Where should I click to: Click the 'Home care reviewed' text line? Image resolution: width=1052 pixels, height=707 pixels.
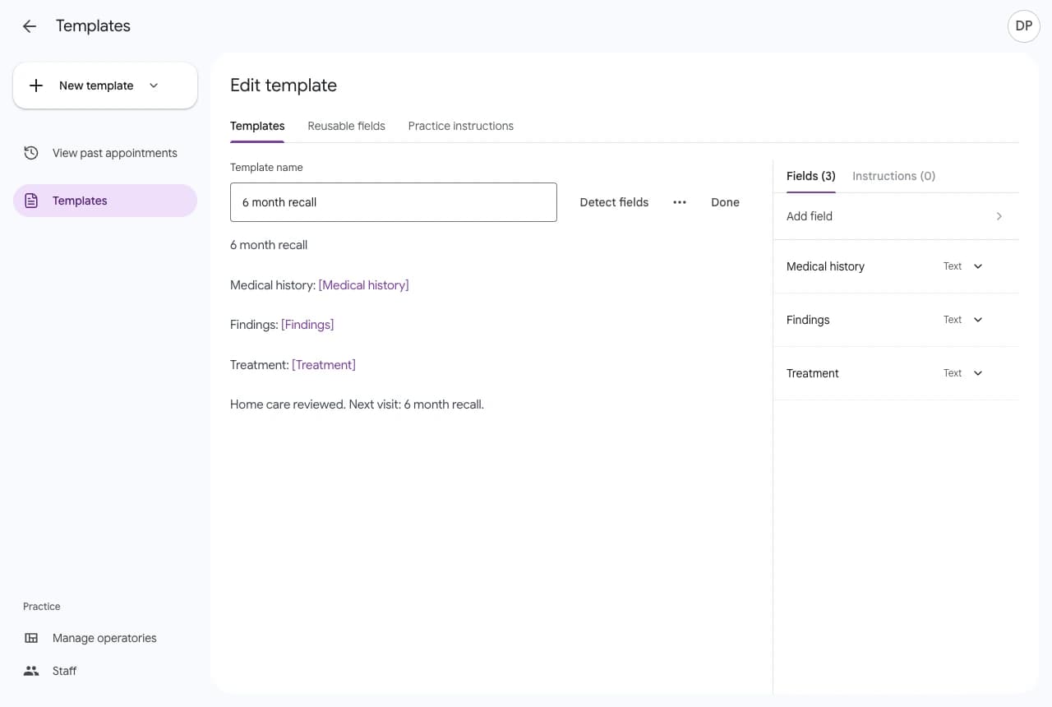coord(357,404)
